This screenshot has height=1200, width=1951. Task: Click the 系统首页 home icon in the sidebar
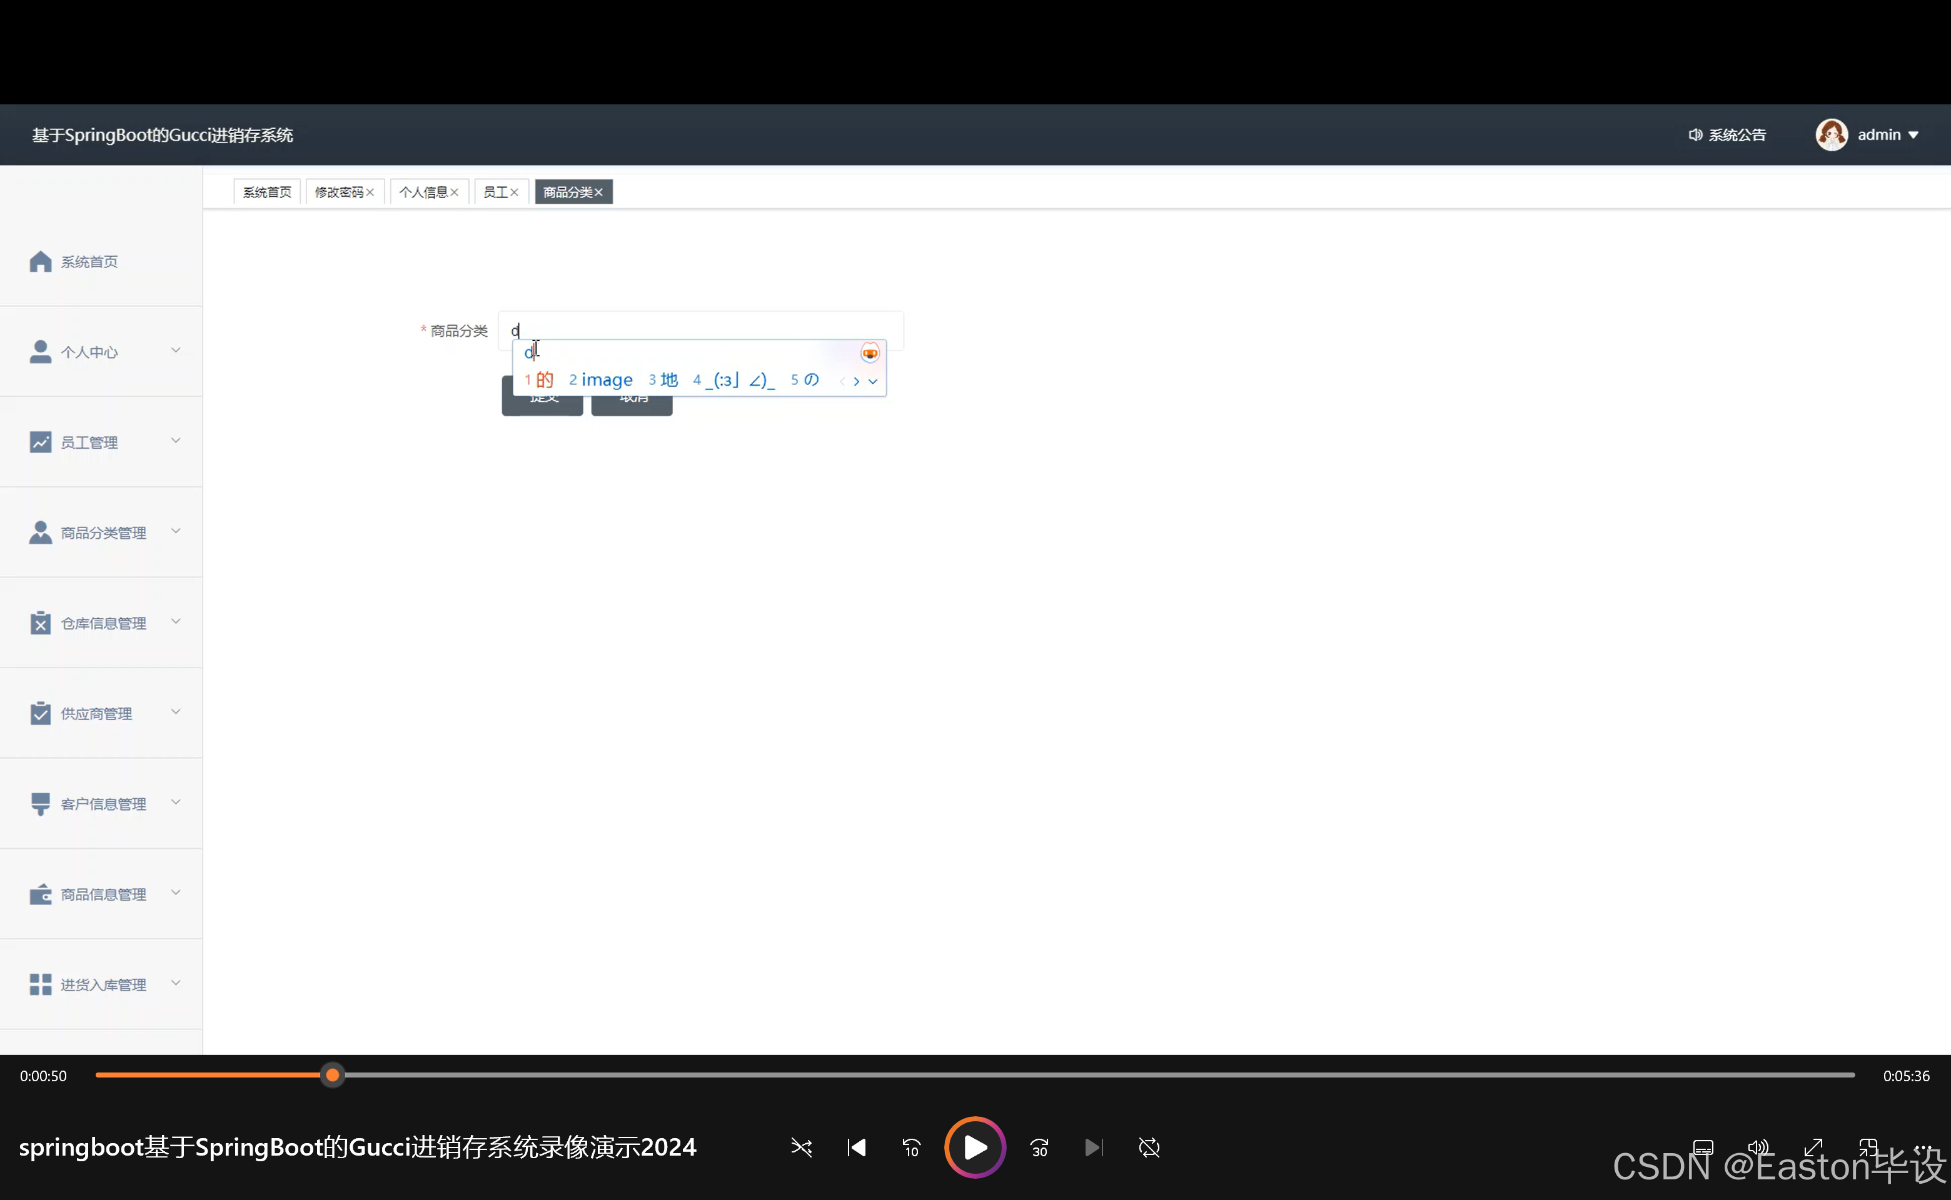pos(41,262)
